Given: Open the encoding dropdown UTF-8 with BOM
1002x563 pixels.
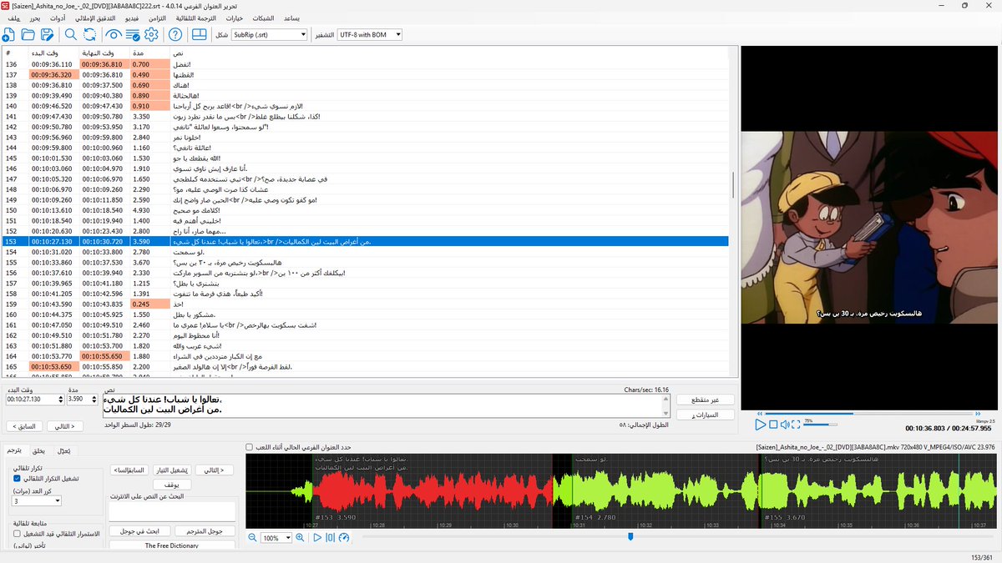Looking at the screenshot, I should [370, 35].
